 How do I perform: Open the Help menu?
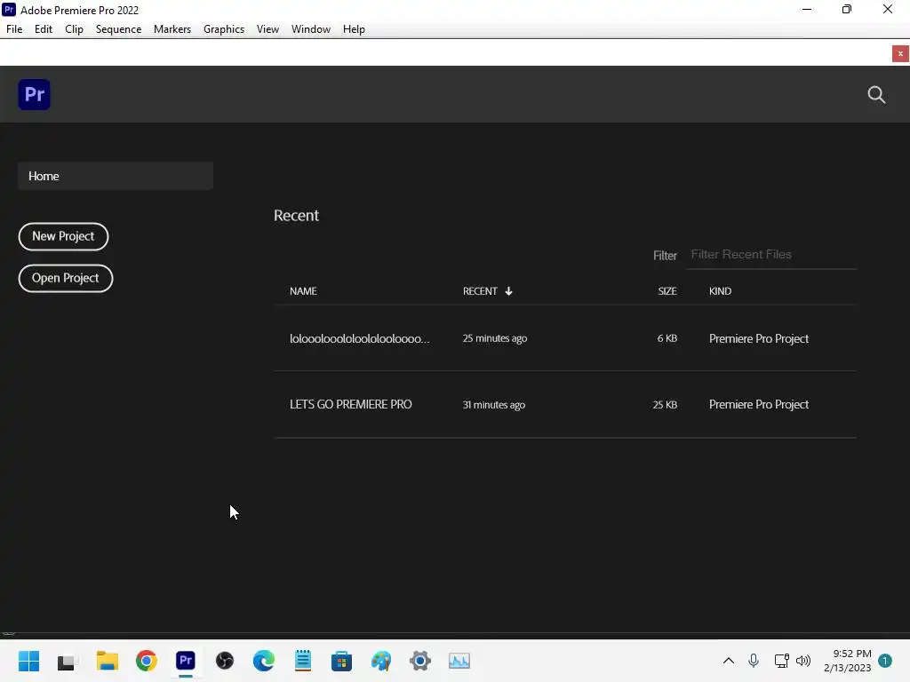354,29
